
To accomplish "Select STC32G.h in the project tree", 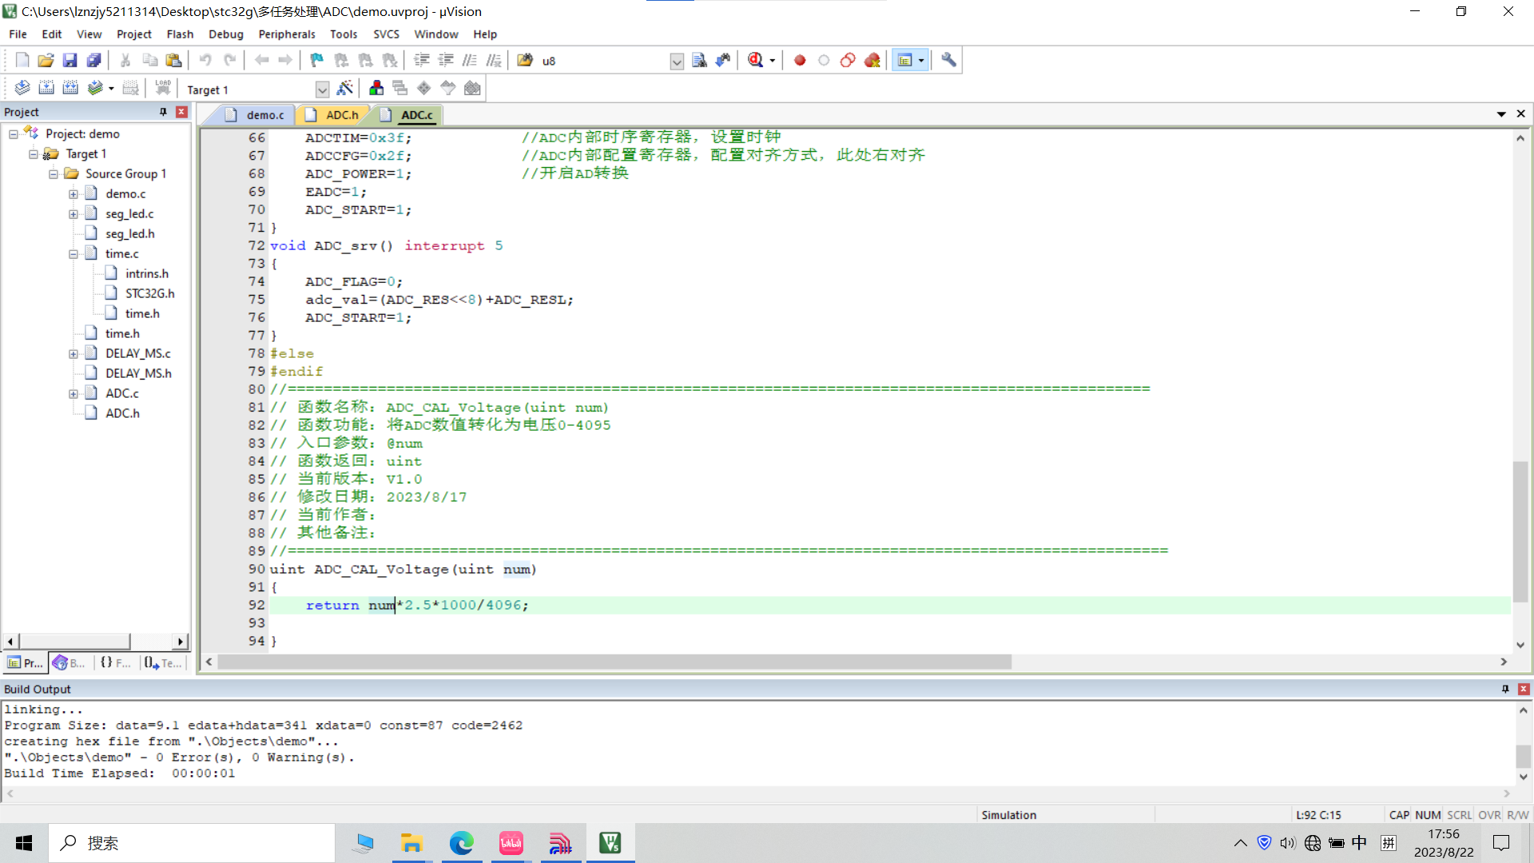I will pyautogui.click(x=149, y=294).
